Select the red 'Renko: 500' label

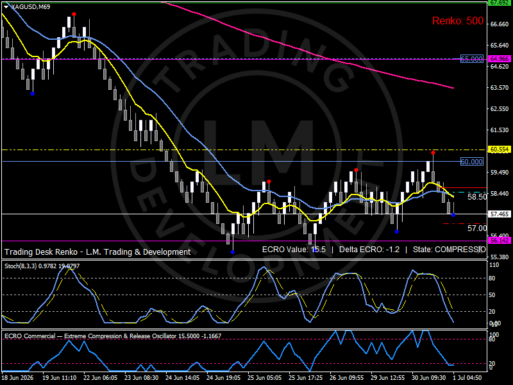458,21
